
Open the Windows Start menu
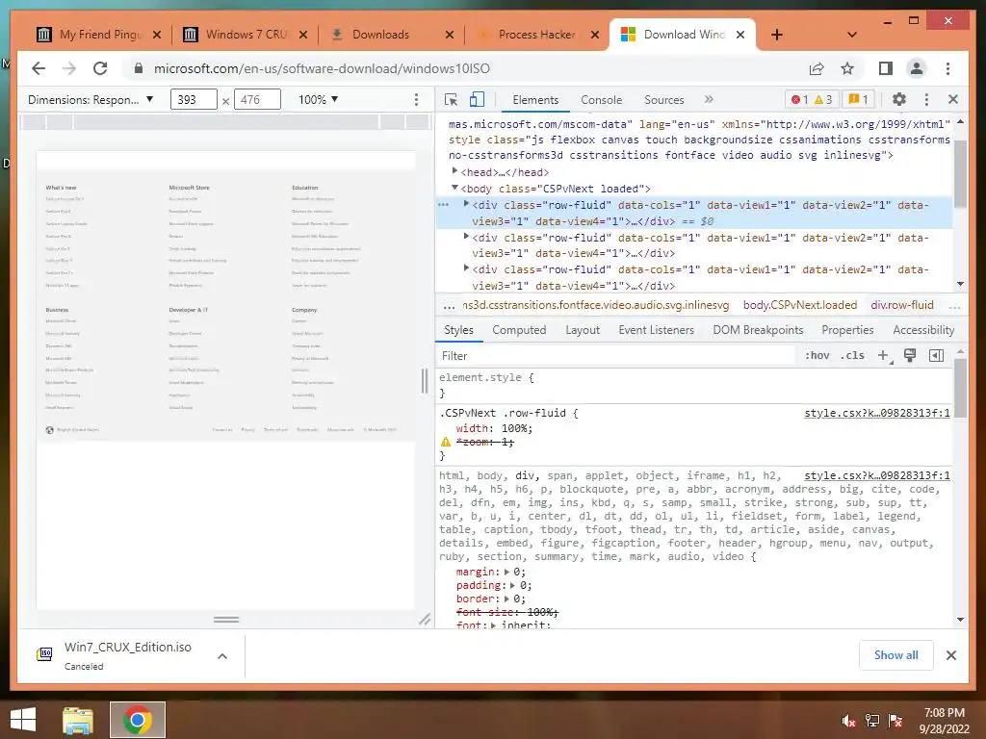click(x=23, y=720)
